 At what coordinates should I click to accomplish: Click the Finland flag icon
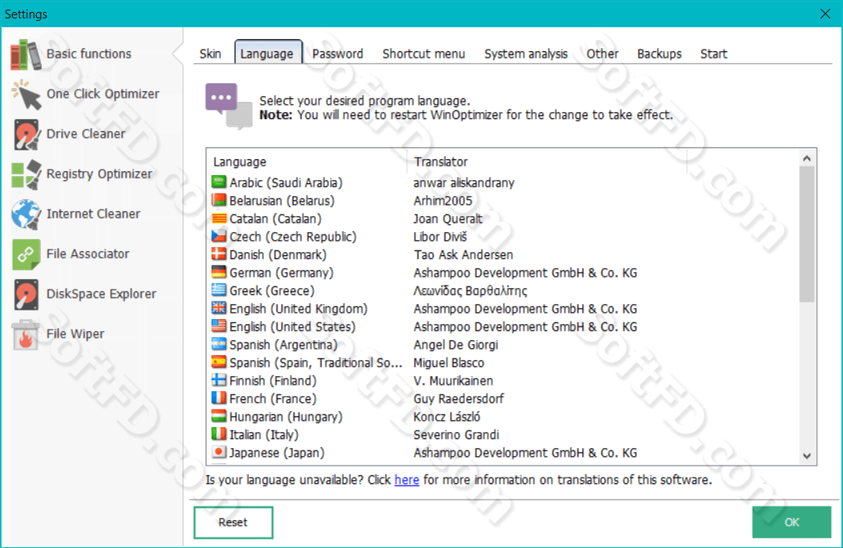219,381
